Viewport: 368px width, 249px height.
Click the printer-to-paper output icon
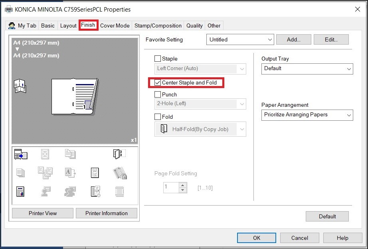coord(21,155)
